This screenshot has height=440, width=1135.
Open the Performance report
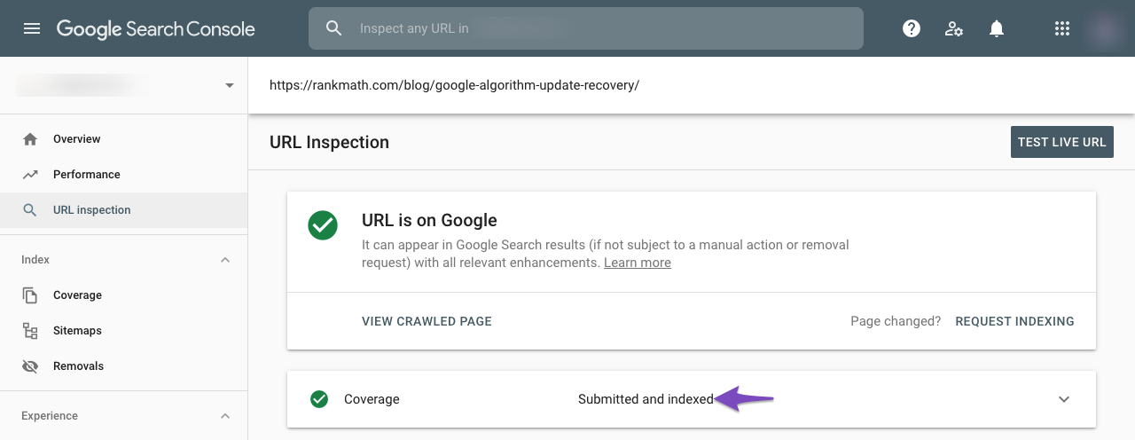(86, 175)
